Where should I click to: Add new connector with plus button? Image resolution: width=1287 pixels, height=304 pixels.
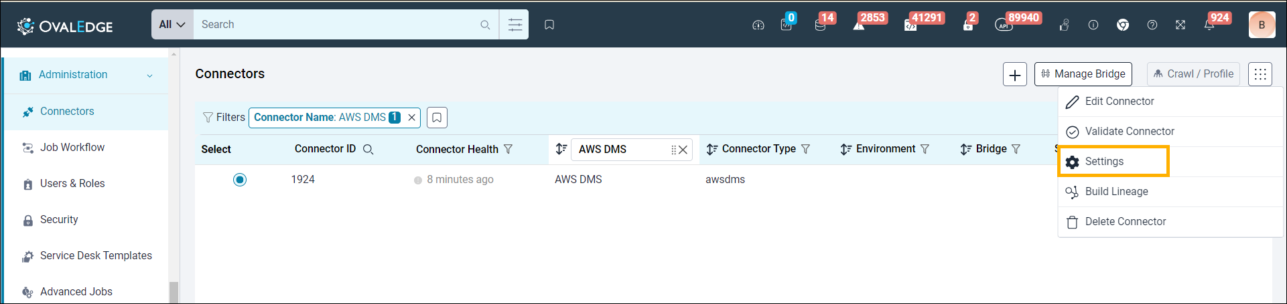(x=1014, y=75)
